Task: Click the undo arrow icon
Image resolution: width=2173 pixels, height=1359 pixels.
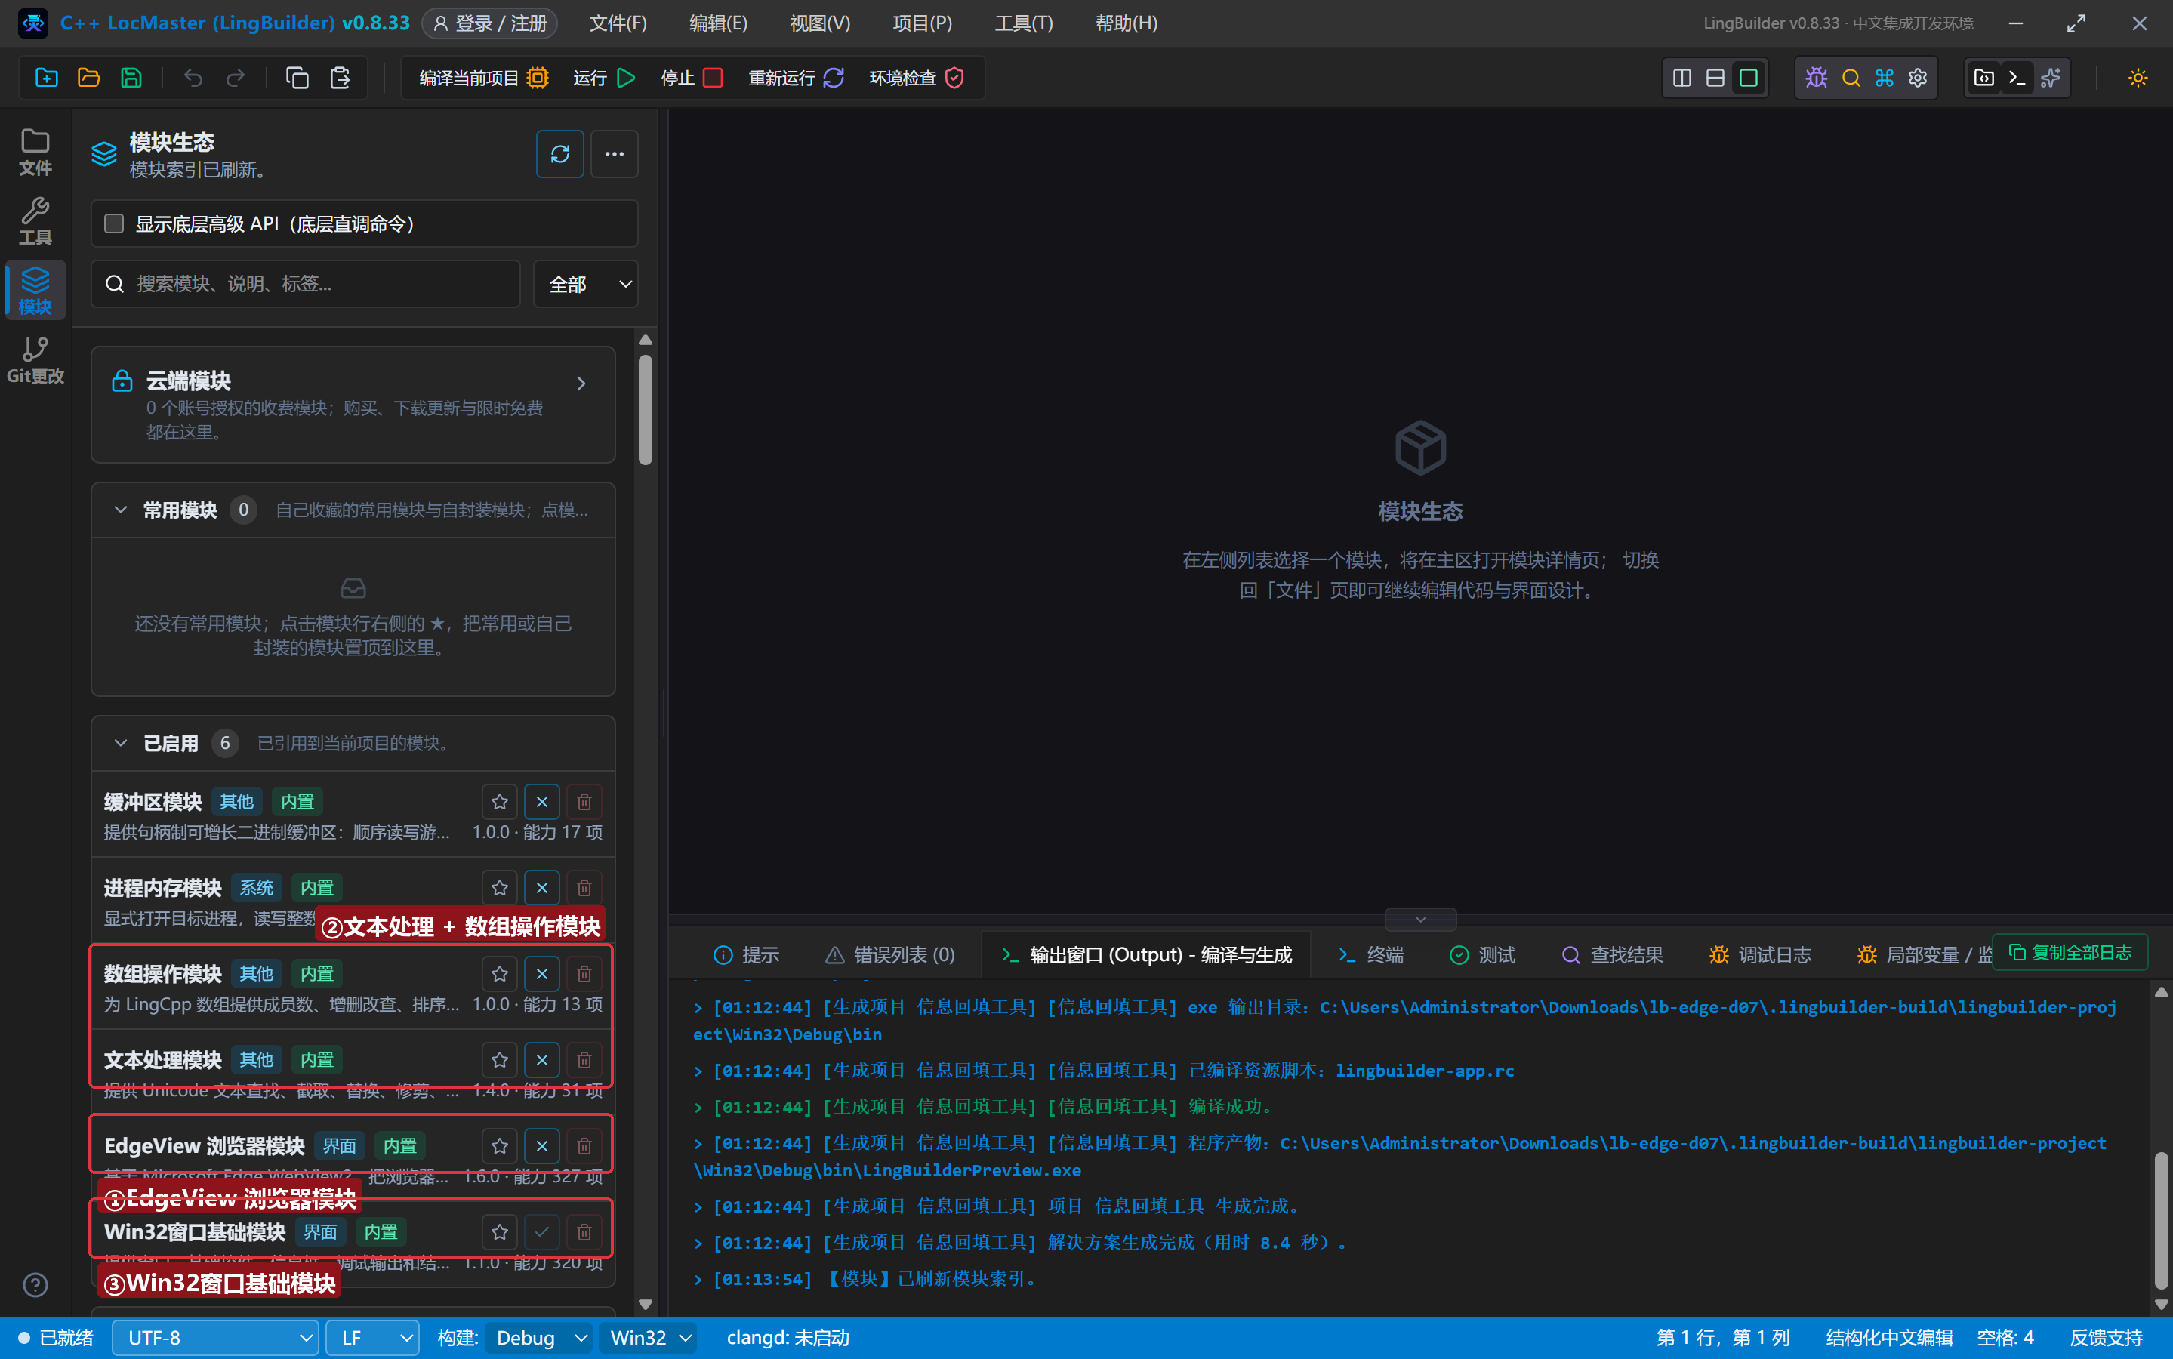Action: (193, 79)
